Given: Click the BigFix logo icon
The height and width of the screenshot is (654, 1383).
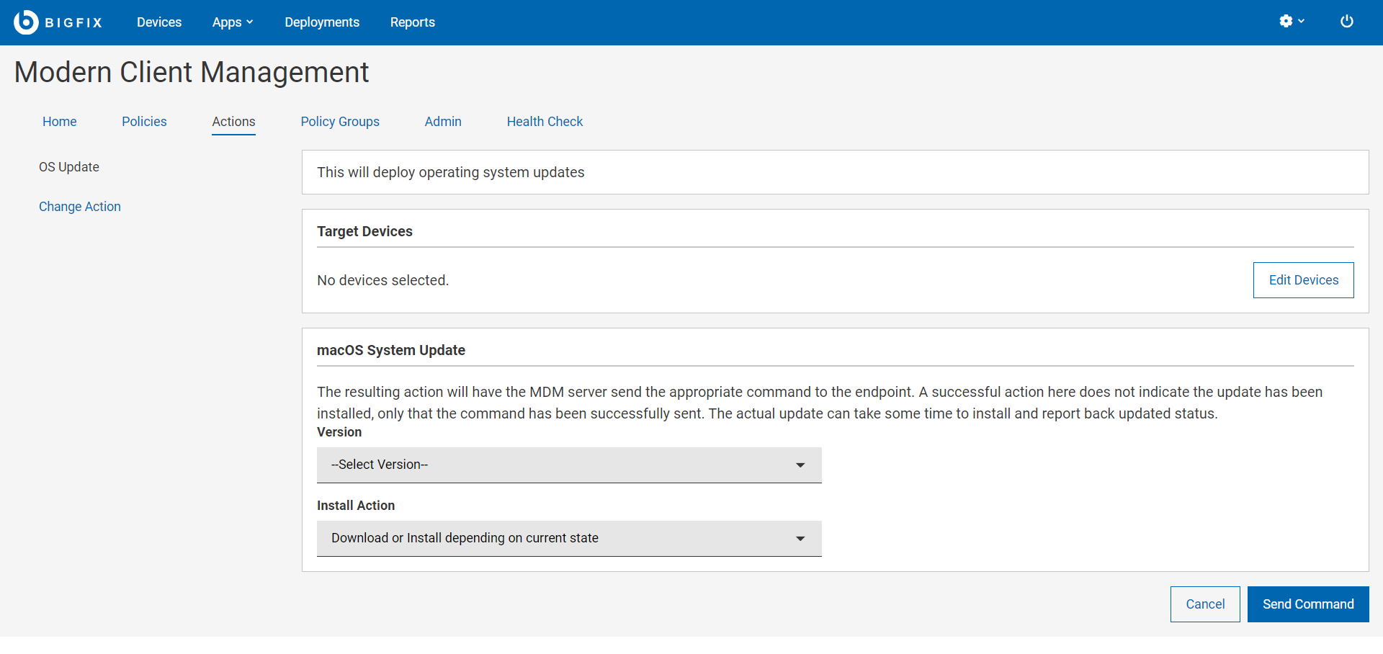Looking at the screenshot, I should [26, 22].
